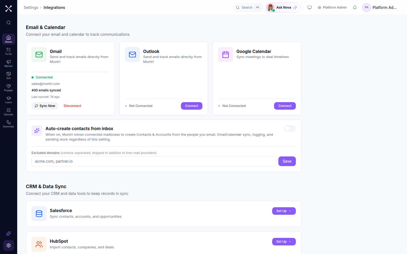The image size is (407, 254).
Task: Click the Ask Nova avatar image
Action: pyautogui.click(x=271, y=8)
